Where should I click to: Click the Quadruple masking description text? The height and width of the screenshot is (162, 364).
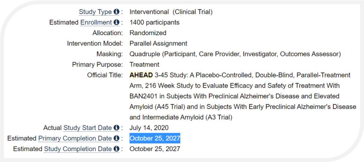click(x=235, y=54)
